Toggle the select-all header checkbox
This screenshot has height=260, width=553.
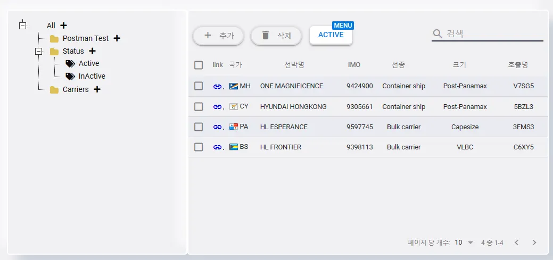click(x=199, y=65)
